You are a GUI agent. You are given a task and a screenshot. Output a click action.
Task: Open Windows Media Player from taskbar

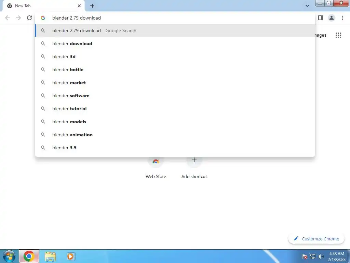[x=70, y=256]
